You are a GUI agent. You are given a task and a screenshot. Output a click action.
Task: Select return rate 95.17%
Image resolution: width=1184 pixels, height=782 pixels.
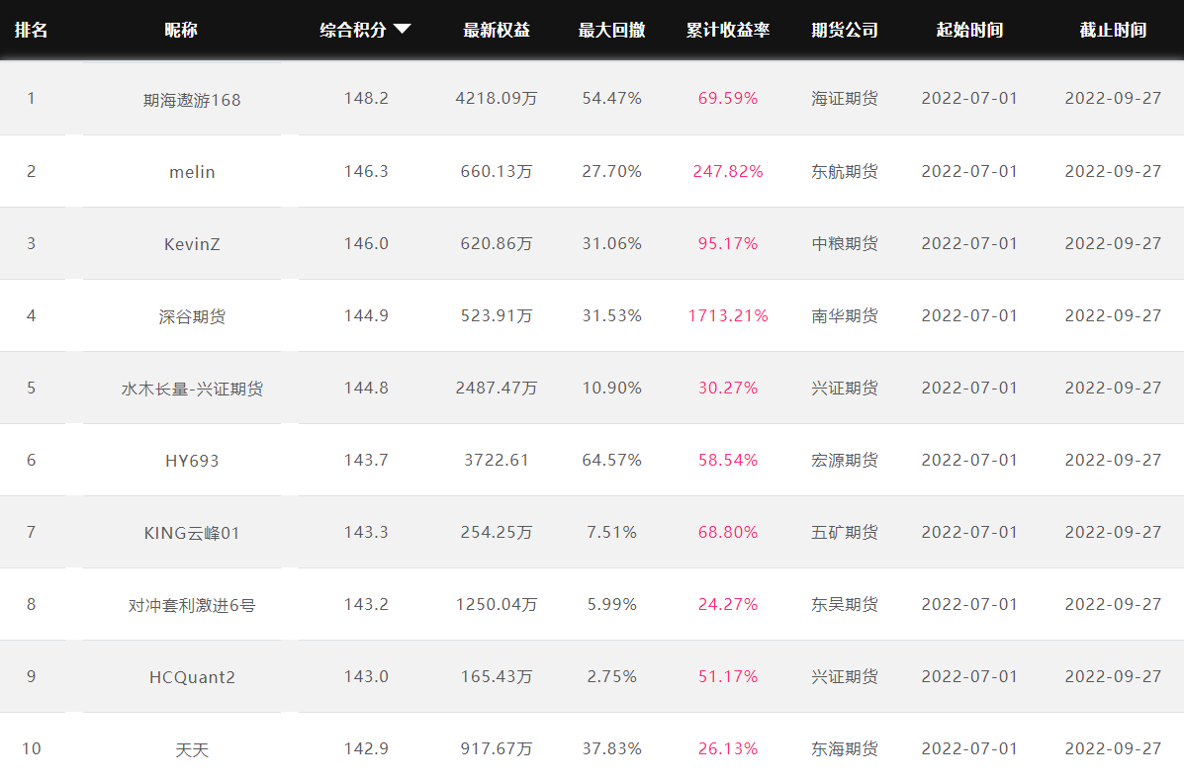coord(728,243)
